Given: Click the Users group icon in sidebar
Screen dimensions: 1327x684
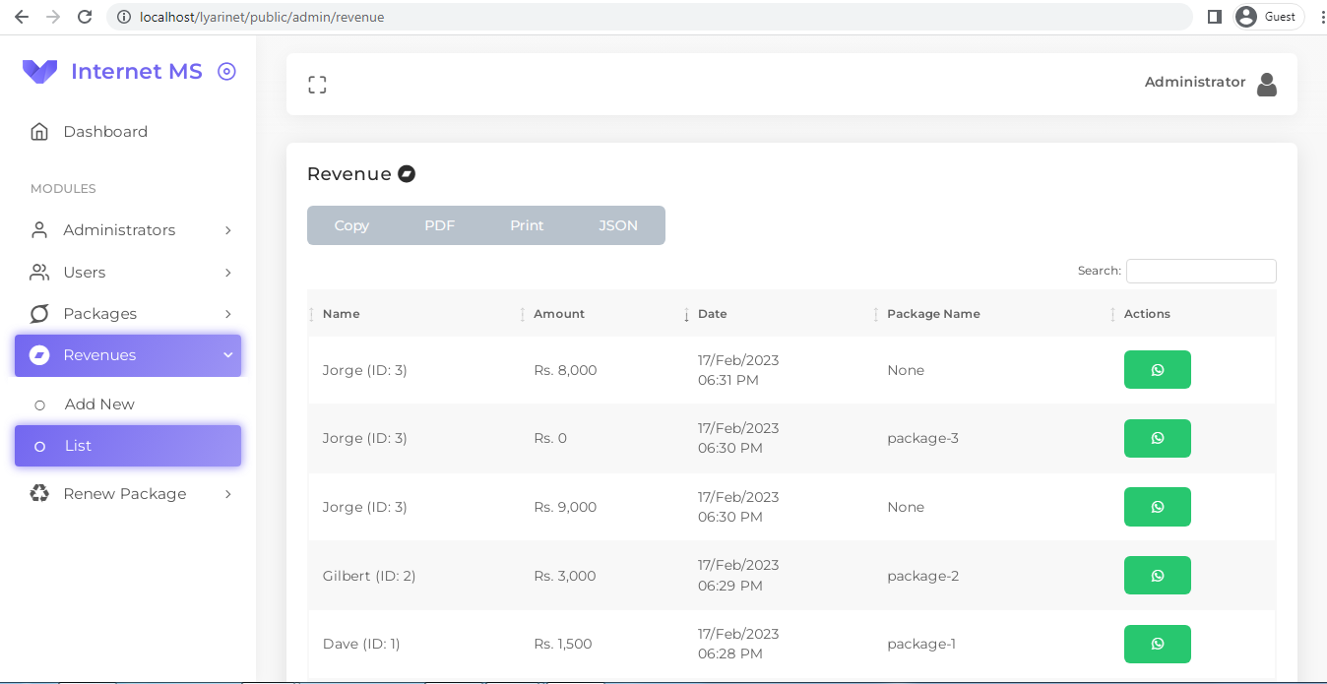Looking at the screenshot, I should point(39,272).
